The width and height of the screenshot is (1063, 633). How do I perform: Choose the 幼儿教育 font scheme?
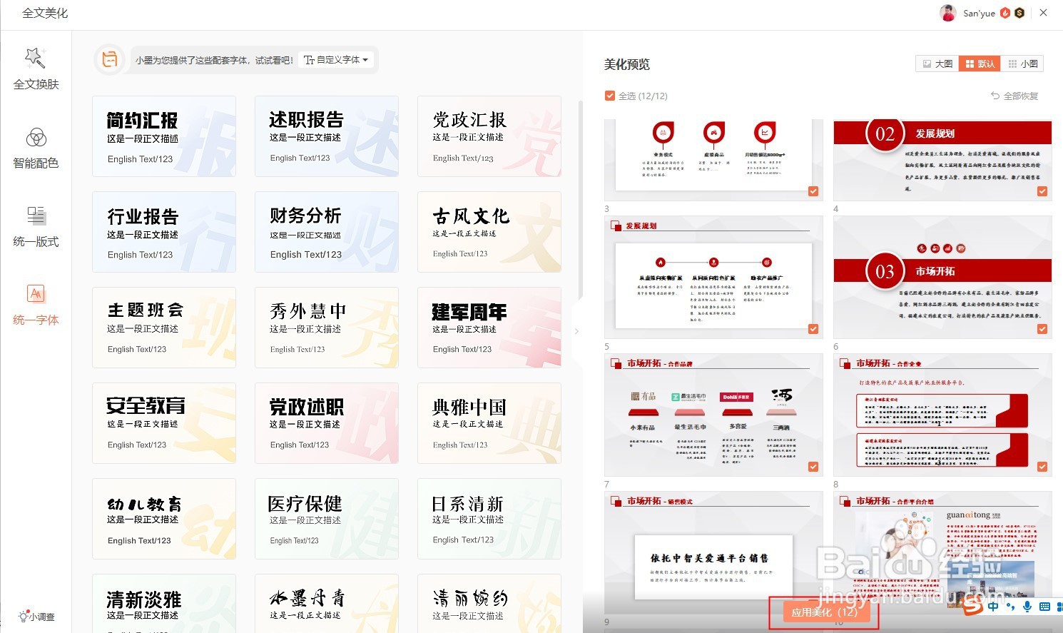tap(164, 519)
